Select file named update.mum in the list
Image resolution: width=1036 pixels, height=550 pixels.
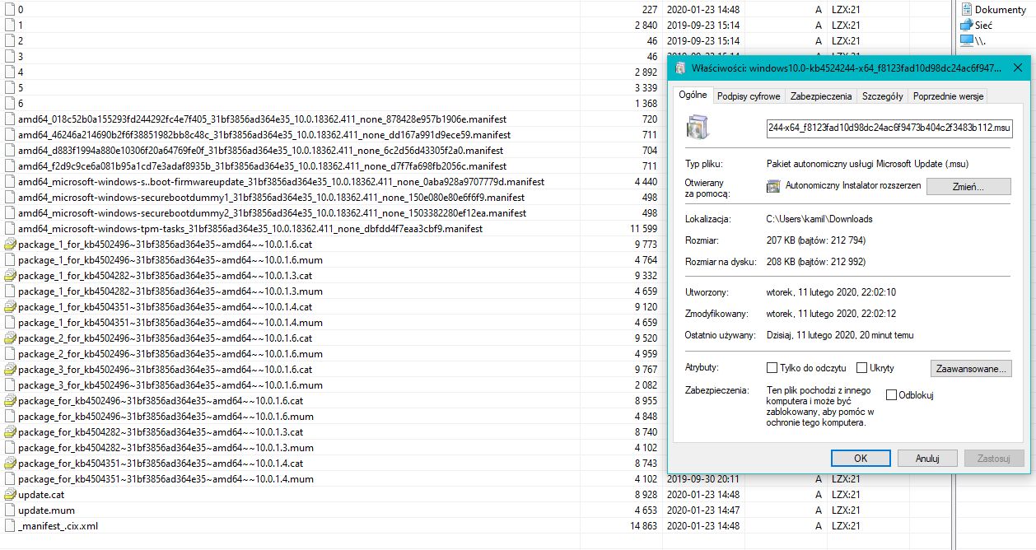pos(45,510)
